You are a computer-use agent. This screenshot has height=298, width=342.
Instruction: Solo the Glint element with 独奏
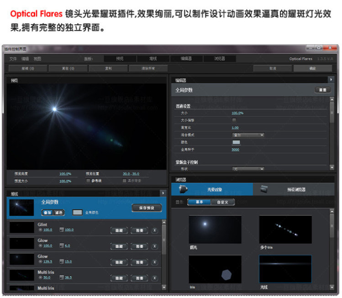(x=140, y=230)
